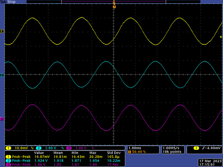
Task: Click the 19.22m standard deviation reading
Action: click(114, 161)
